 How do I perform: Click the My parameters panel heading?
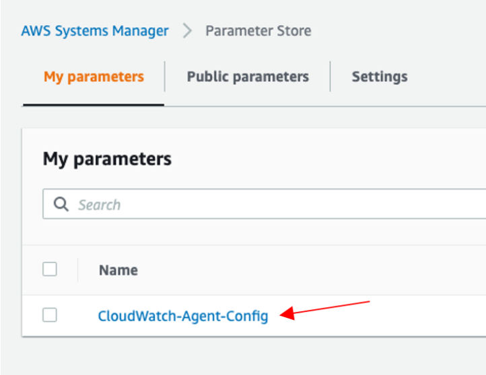(x=107, y=159)
